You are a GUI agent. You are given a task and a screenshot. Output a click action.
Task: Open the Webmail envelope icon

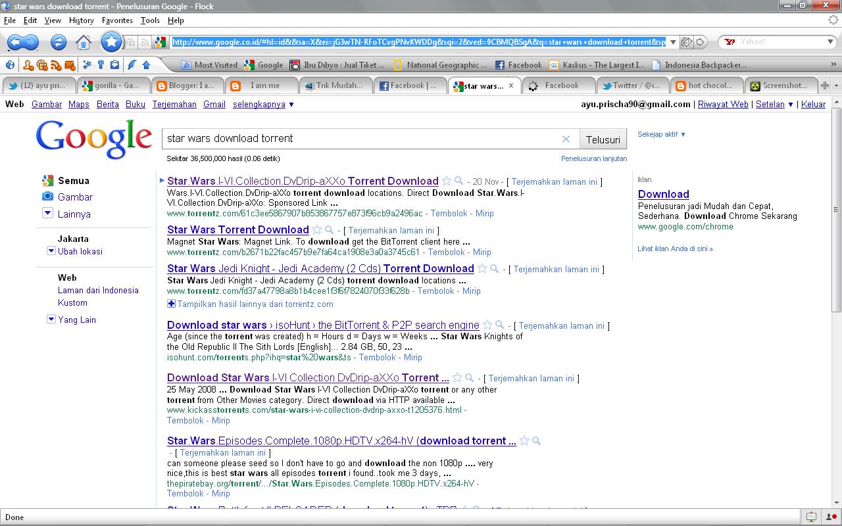tap(70, 65)
